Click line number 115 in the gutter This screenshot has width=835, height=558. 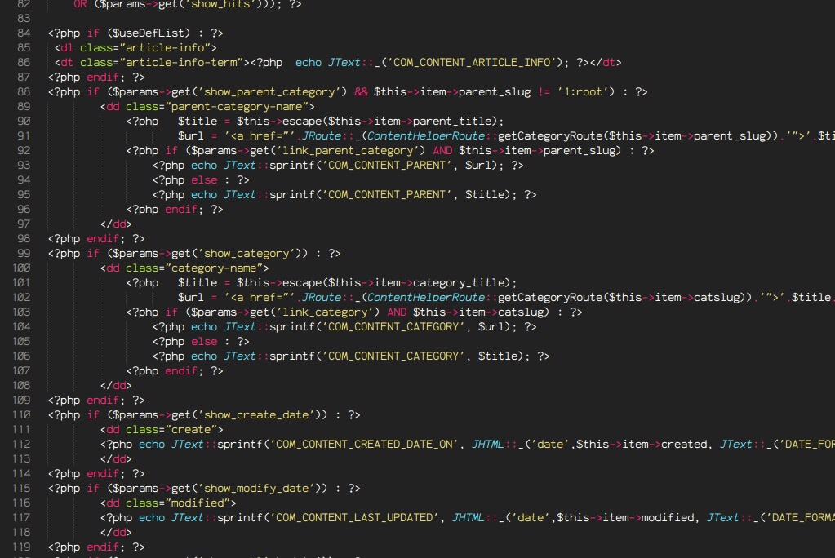(22, 488)
